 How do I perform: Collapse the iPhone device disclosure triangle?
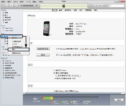coord(2,36)
